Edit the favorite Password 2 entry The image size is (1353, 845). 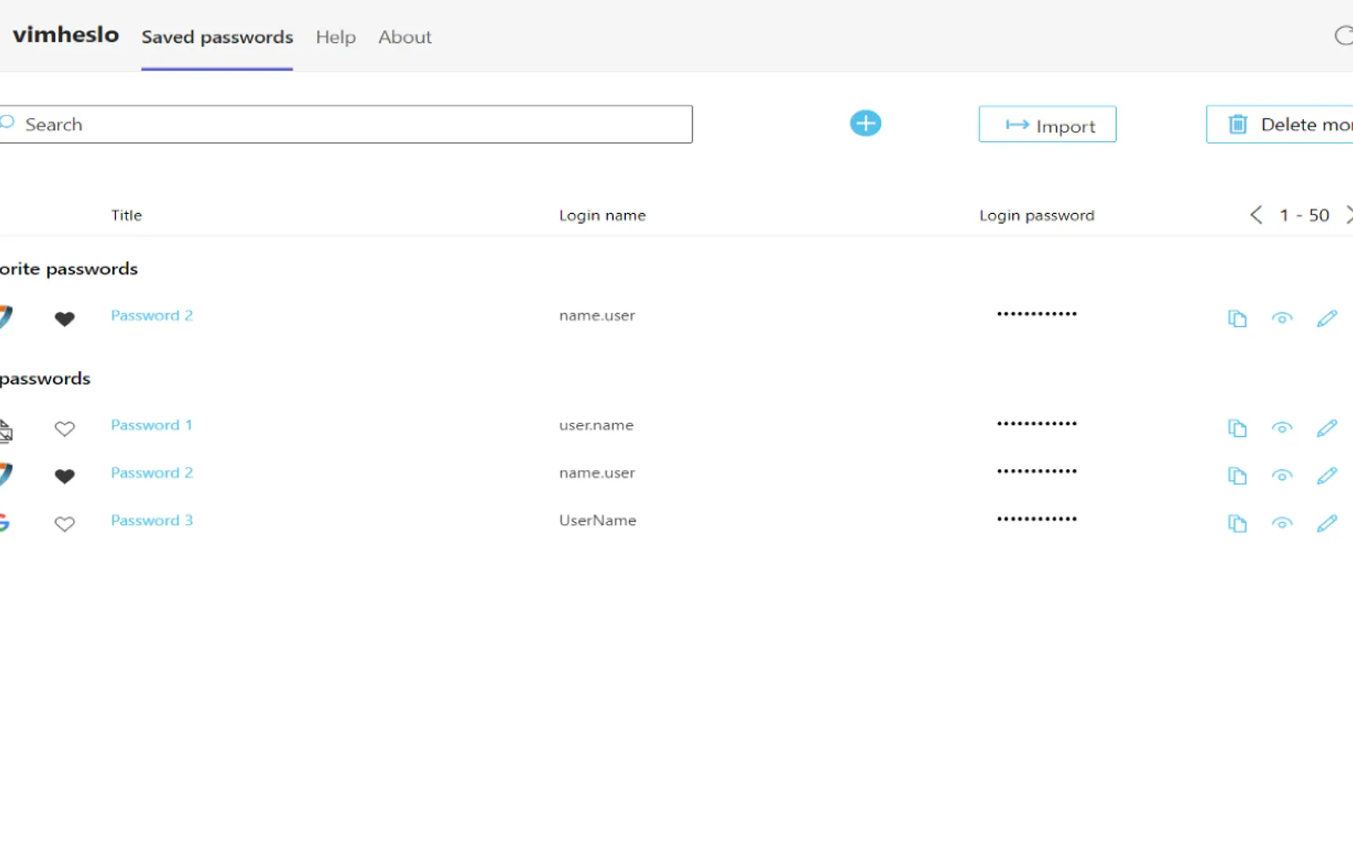(x=1327, y=319)
